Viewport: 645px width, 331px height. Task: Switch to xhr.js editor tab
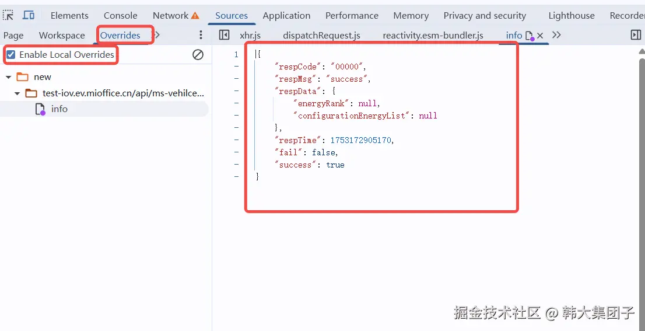[x=250, y=36]
